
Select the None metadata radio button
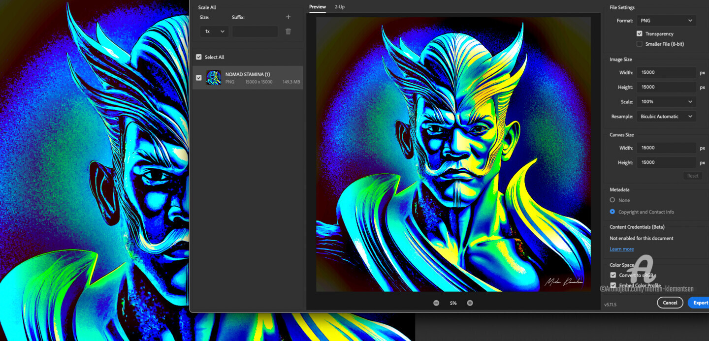612,200
